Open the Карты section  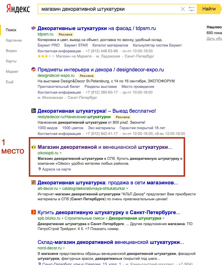coord(11,61)
